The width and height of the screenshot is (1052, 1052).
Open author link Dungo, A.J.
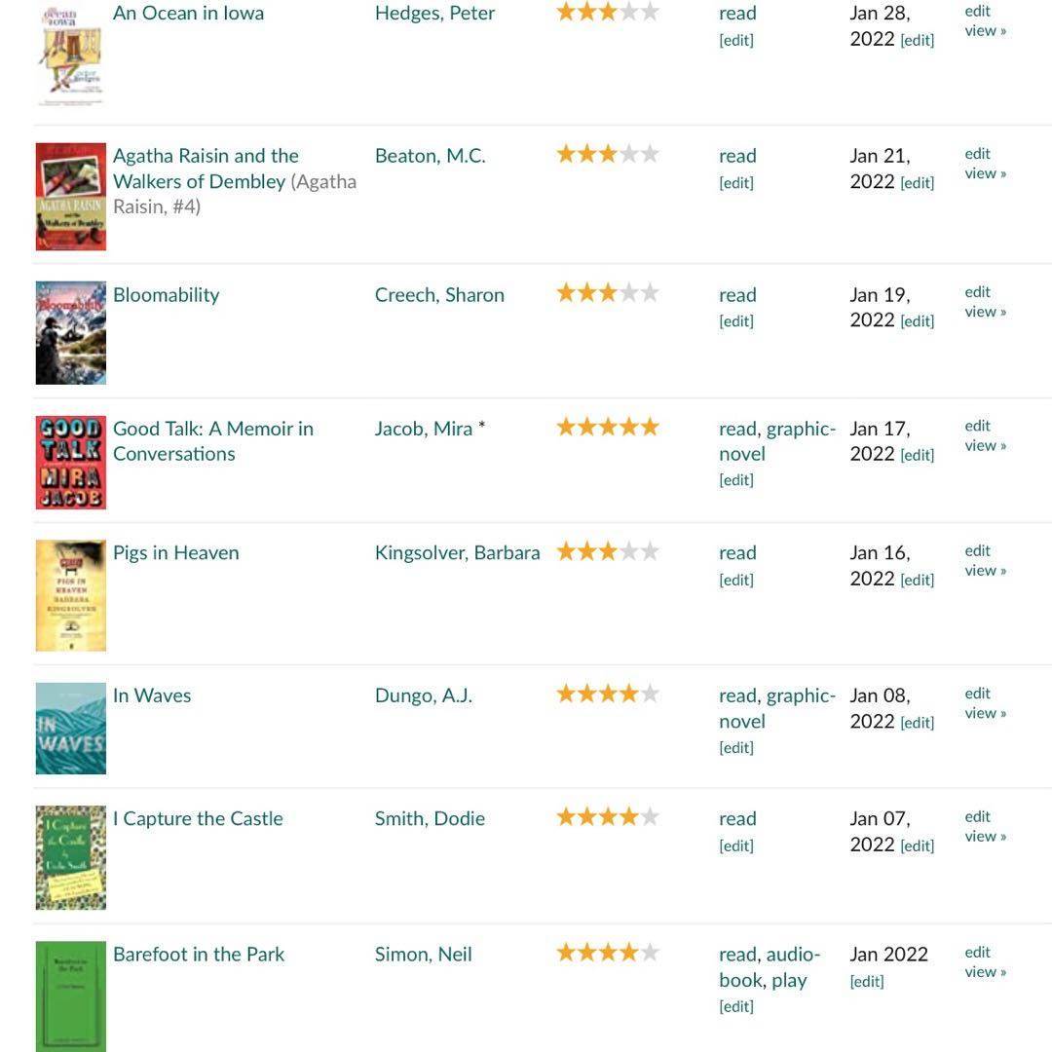pos(423,695)
